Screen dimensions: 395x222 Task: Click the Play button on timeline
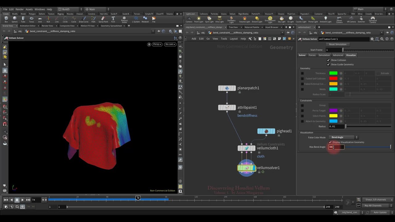tap(23, 200)
